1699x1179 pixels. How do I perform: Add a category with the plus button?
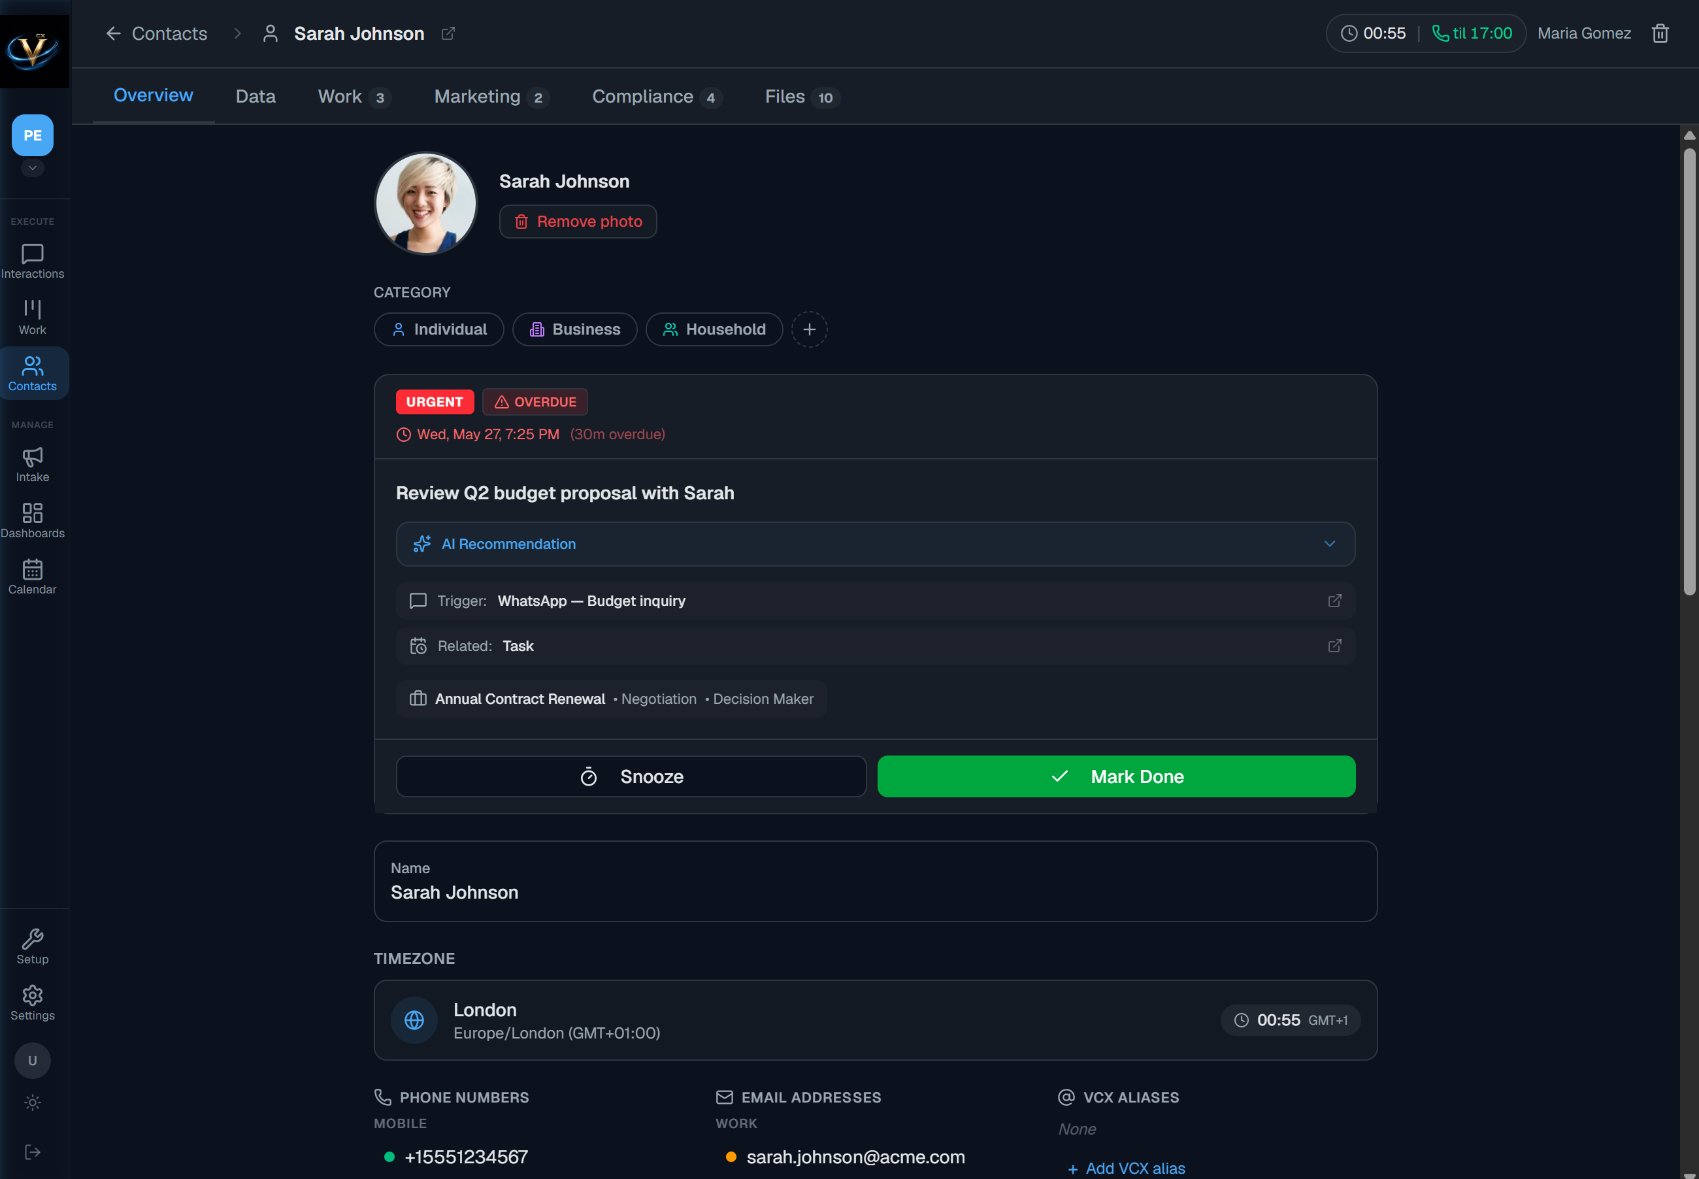click(809, 329)
